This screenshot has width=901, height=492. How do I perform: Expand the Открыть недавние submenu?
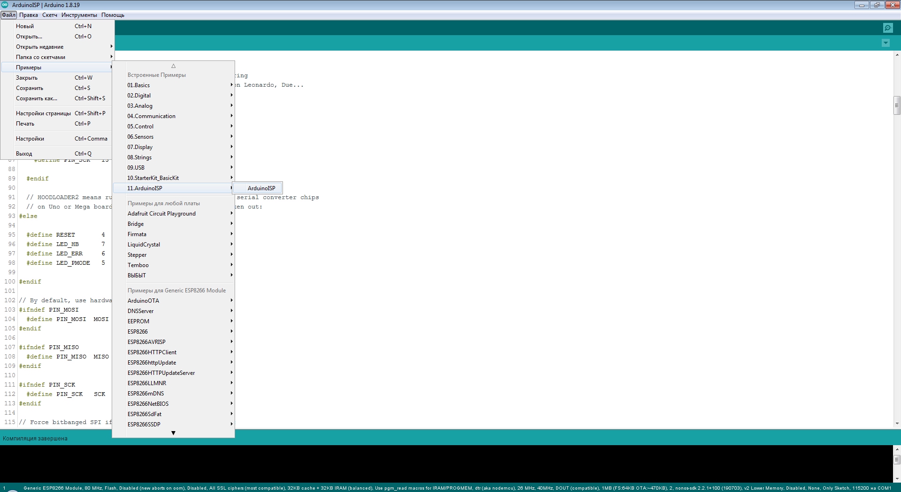click(57, 47)
